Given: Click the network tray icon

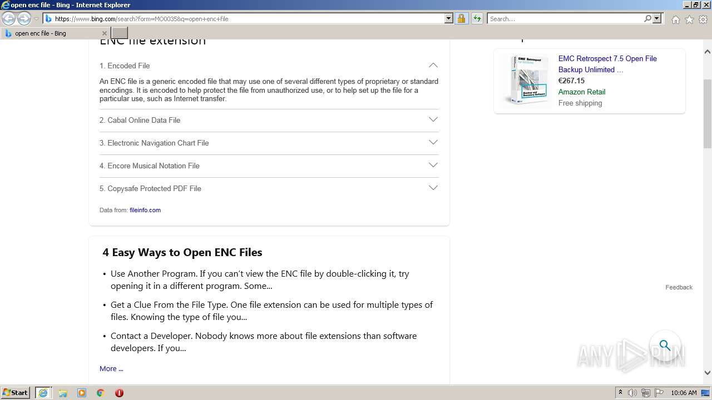Looking at the screenshot, I should tap(646, 393).
